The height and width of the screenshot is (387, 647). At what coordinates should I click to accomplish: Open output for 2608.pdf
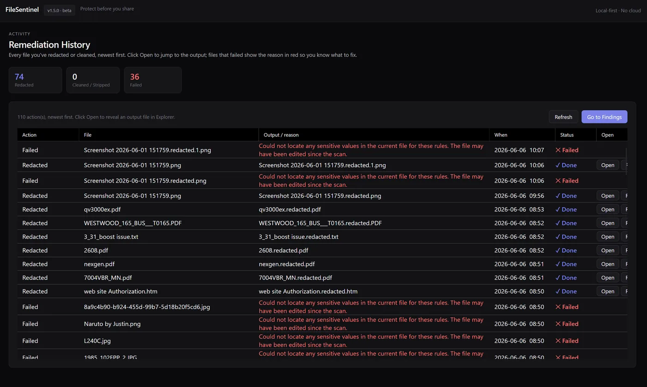[x=608, y=250]
